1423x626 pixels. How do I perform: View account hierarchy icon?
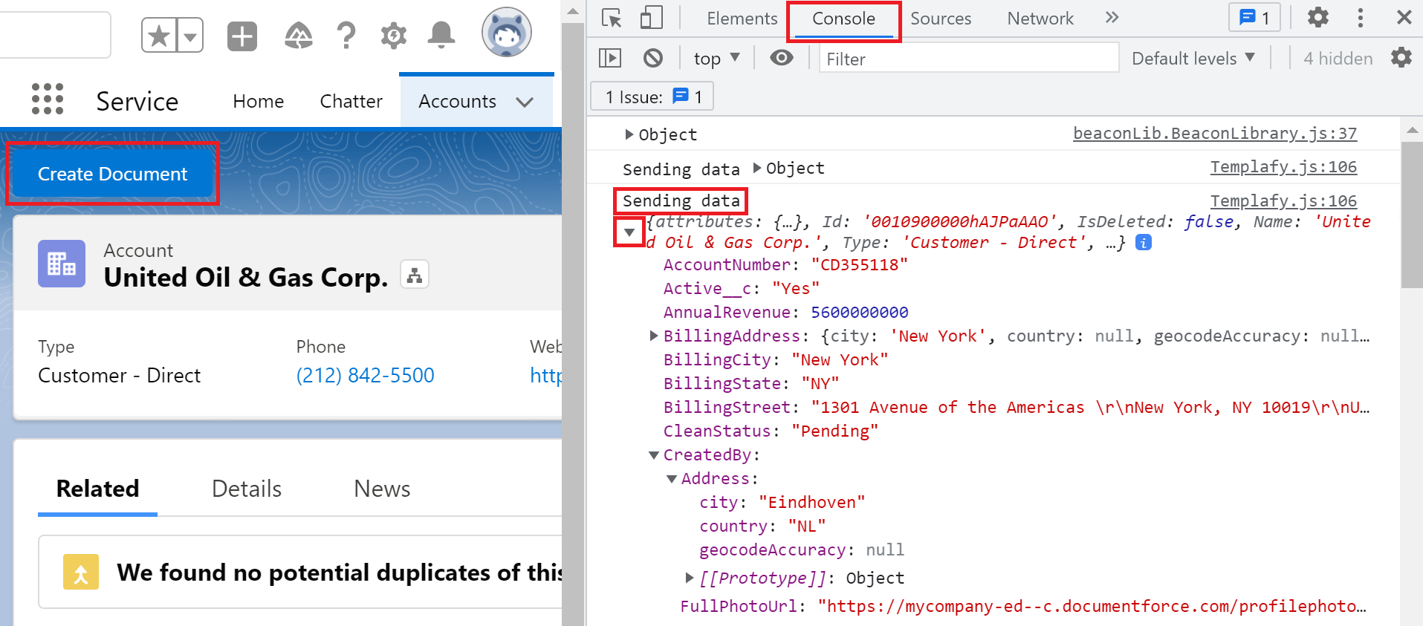[415, 275]
